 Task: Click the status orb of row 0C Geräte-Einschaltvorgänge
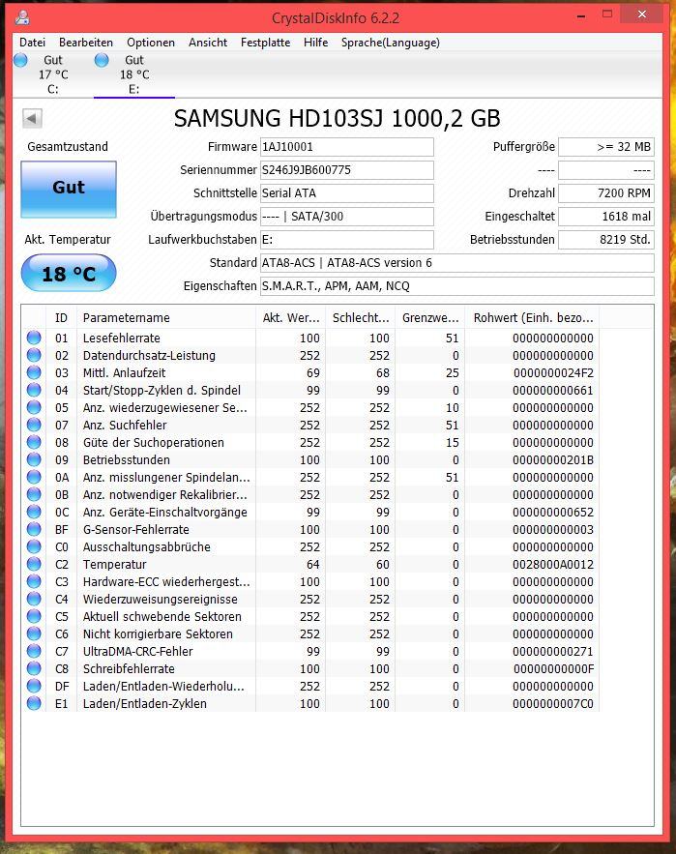(x=34, y=512)
